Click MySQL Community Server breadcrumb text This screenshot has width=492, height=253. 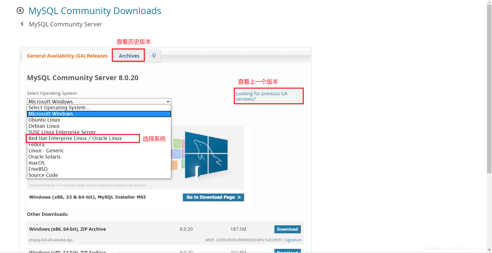pyautogui.click(x=65, y=24)
